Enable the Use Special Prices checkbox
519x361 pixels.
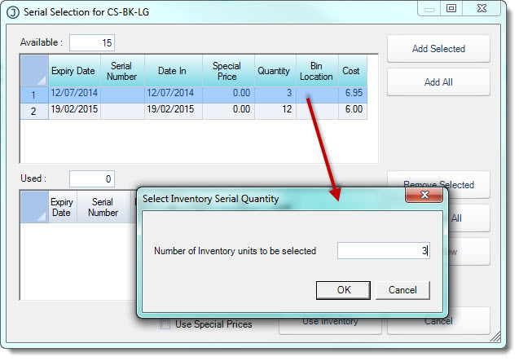tap(165, 324)
